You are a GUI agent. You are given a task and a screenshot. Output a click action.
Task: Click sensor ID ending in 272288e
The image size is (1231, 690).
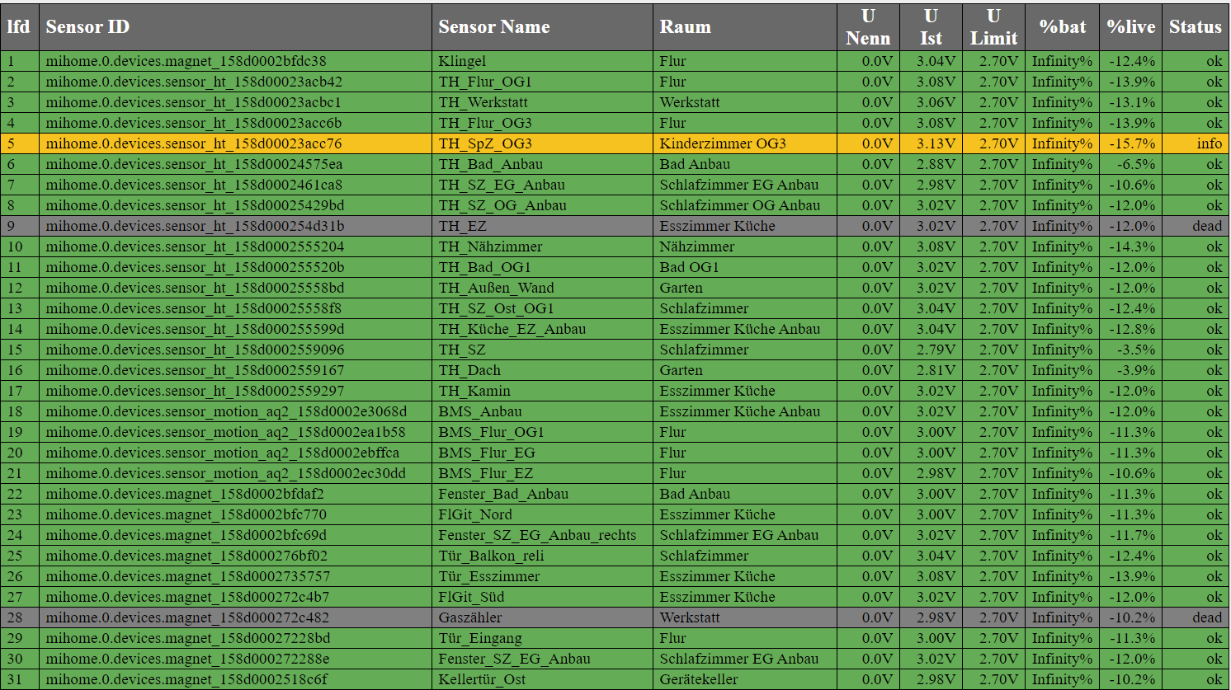point(187,659)
